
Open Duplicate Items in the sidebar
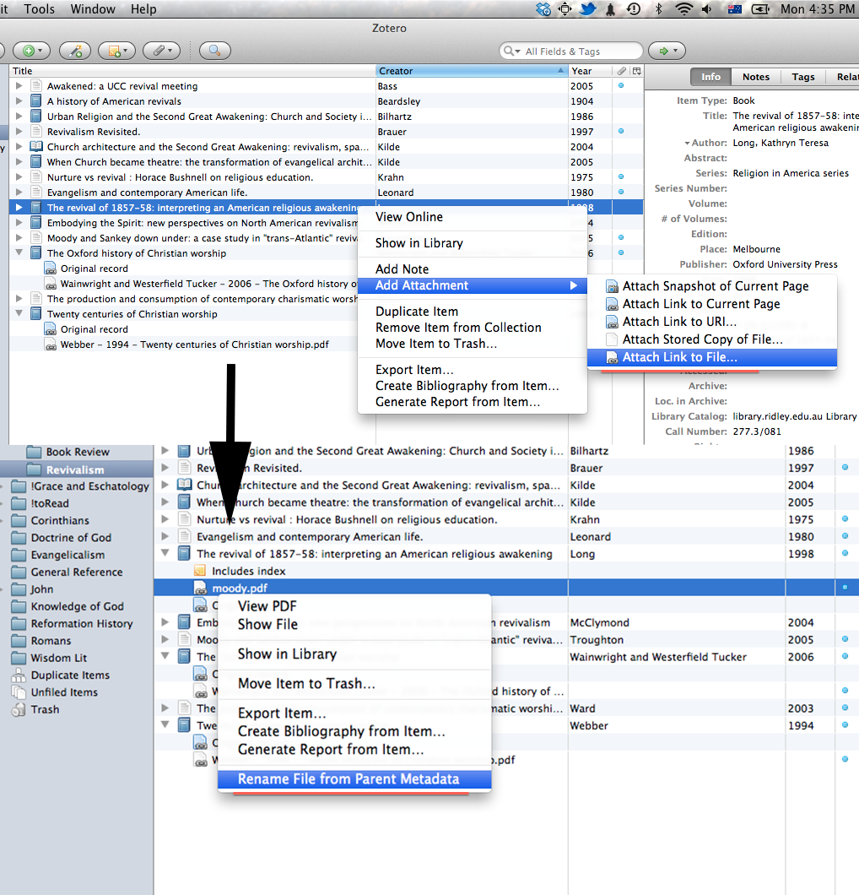(70, 675)
